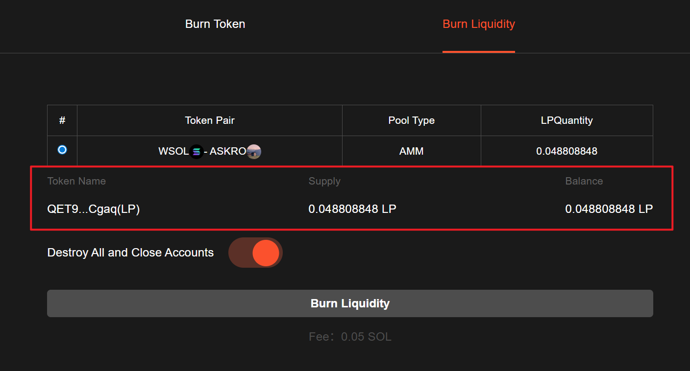
Task: Click the Balance label
Action: coord(584,181)
